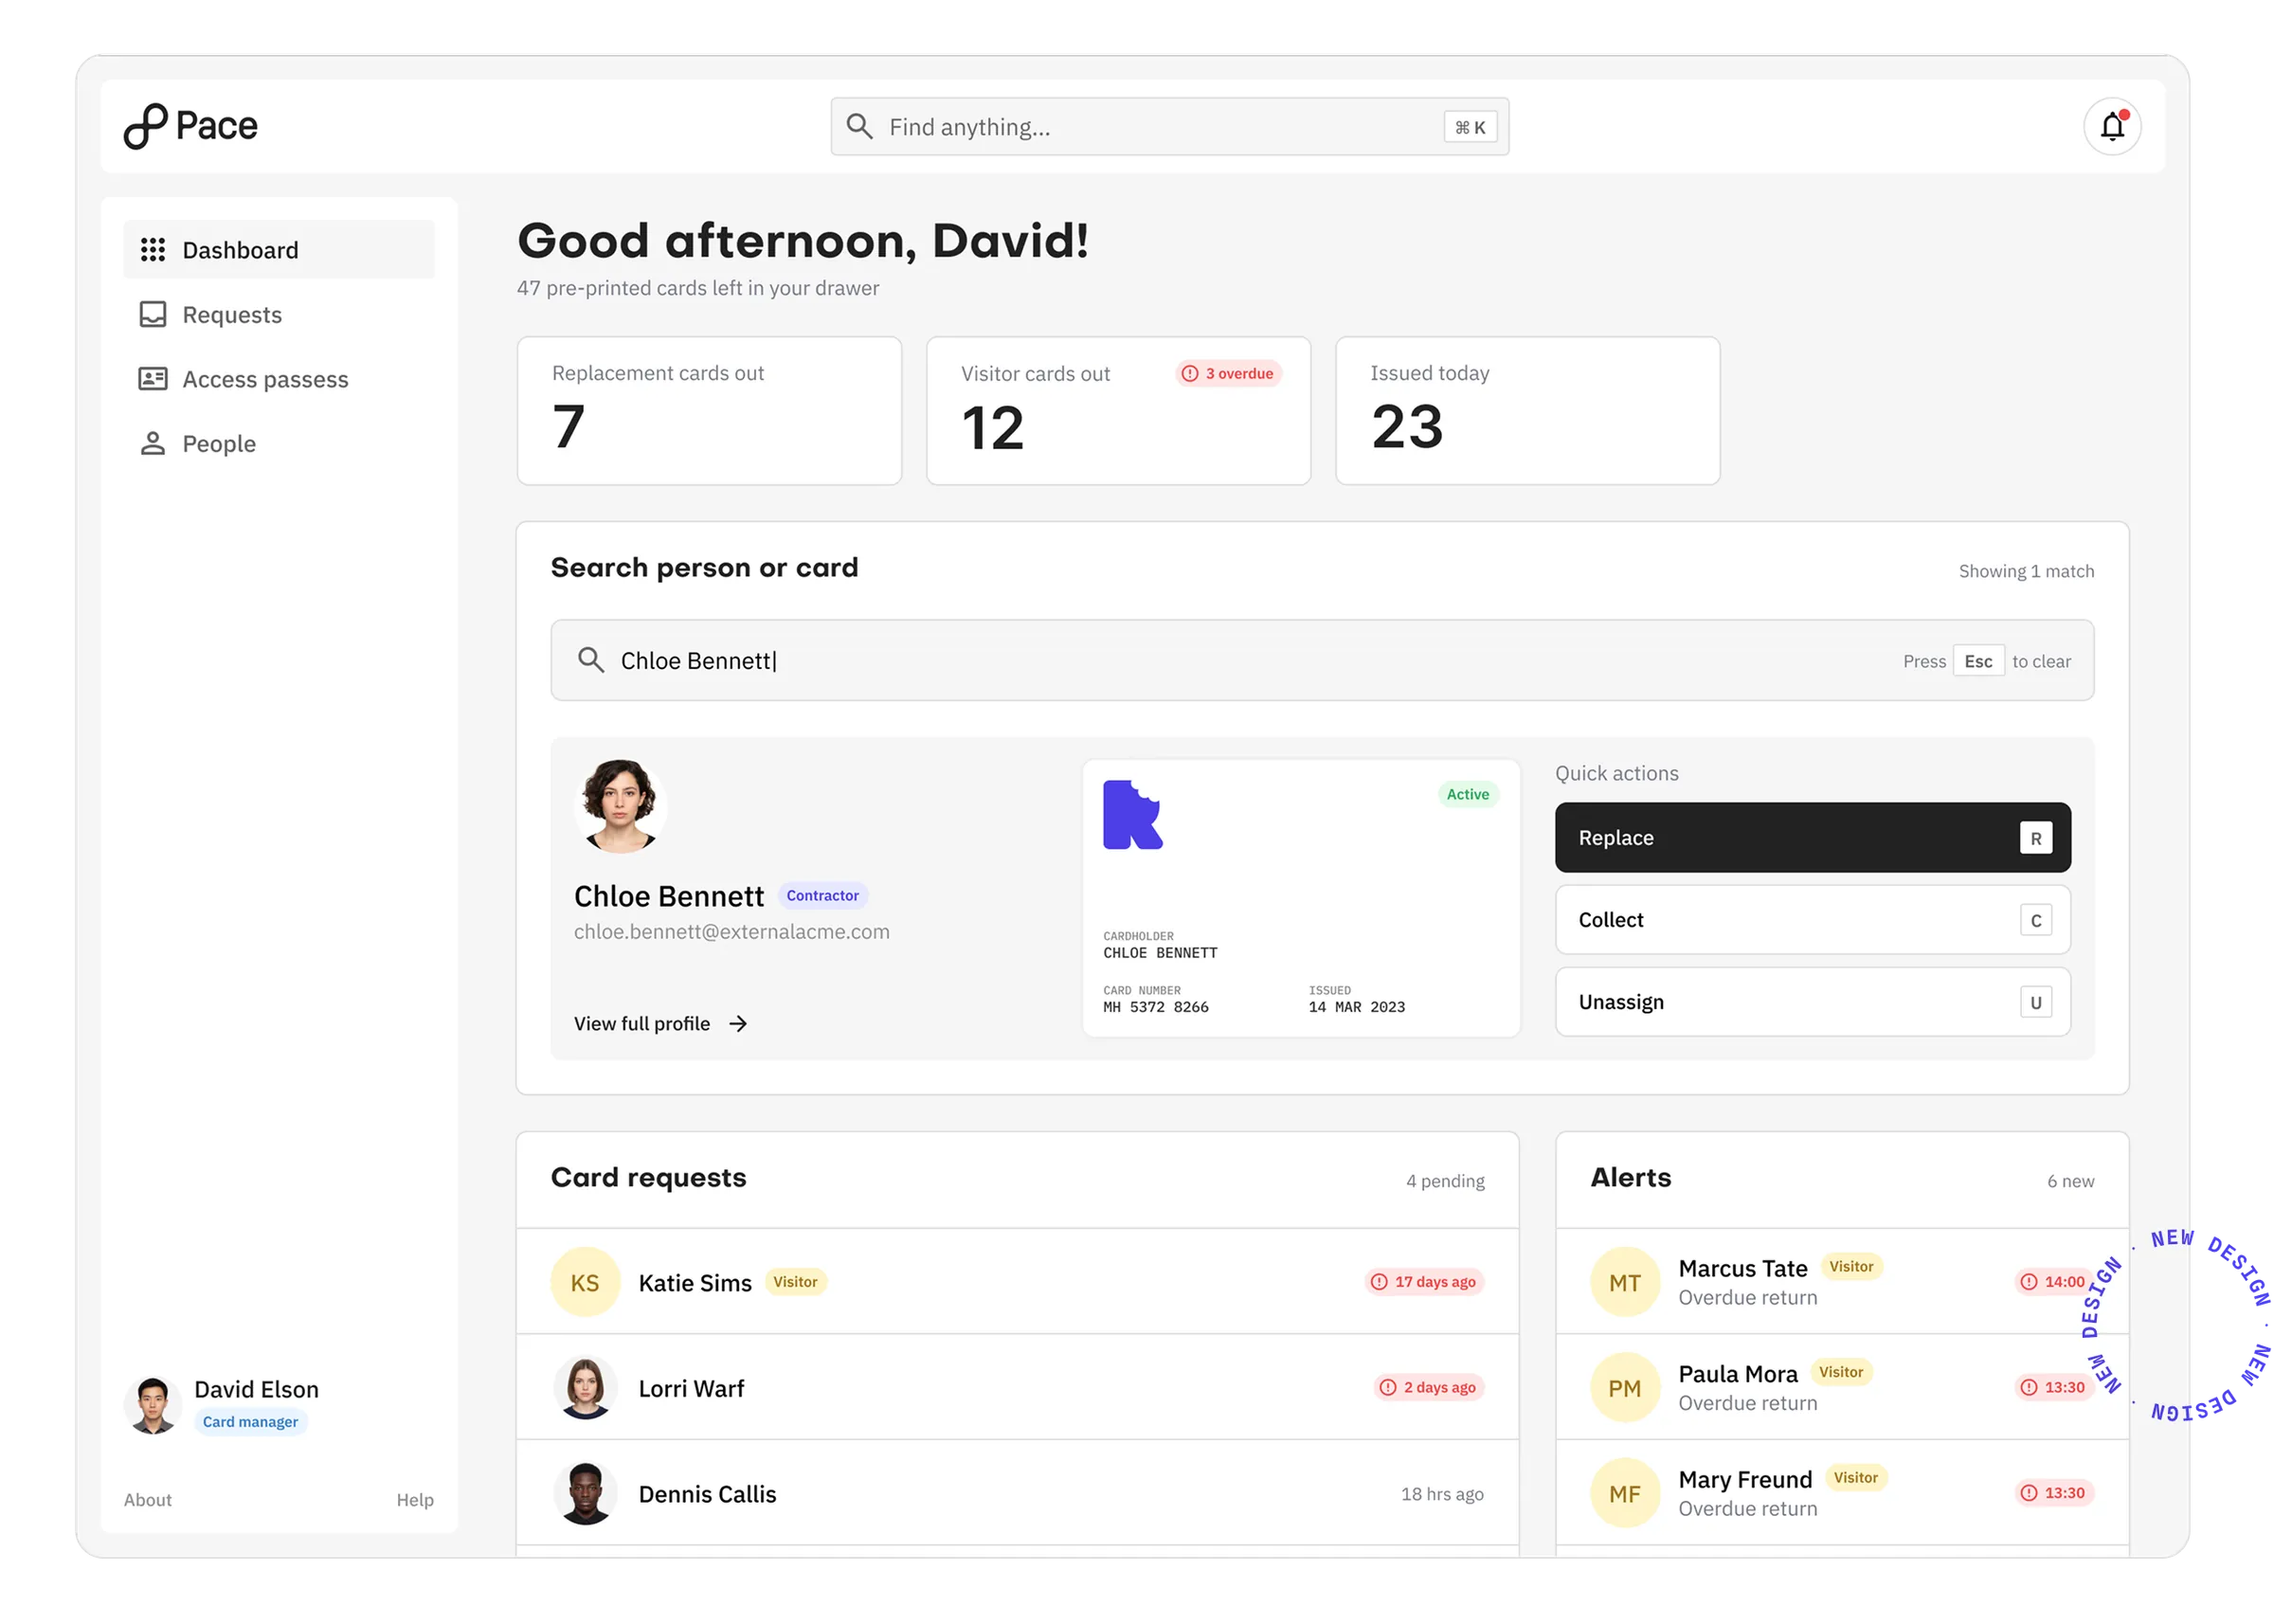Open Katie Sims card request

(x=1017, y=1282)
